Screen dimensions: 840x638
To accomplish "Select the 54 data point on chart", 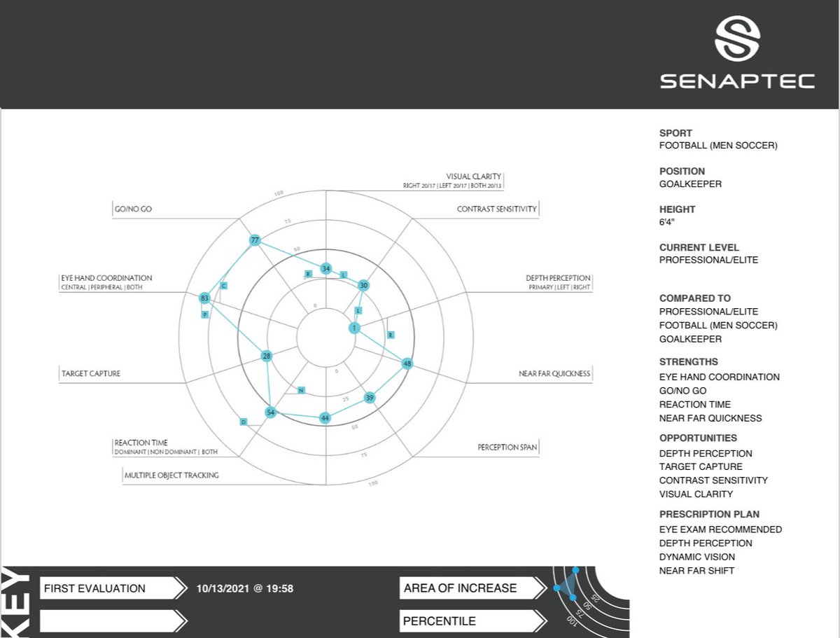I will [270, 412].
